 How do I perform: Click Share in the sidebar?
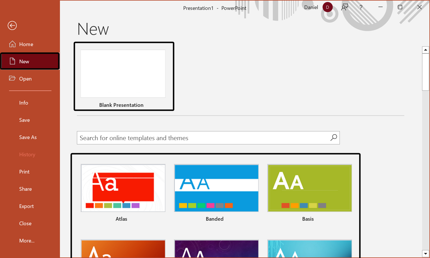(x=25, y=189)
